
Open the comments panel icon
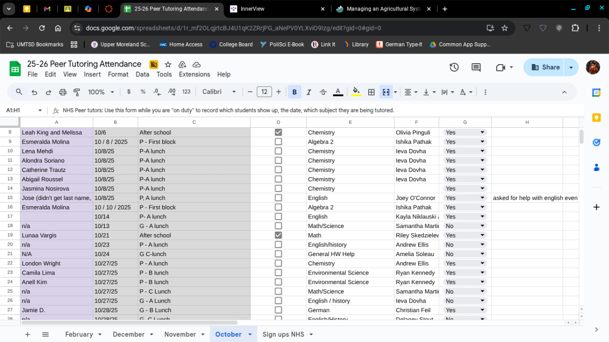(476, 67)
